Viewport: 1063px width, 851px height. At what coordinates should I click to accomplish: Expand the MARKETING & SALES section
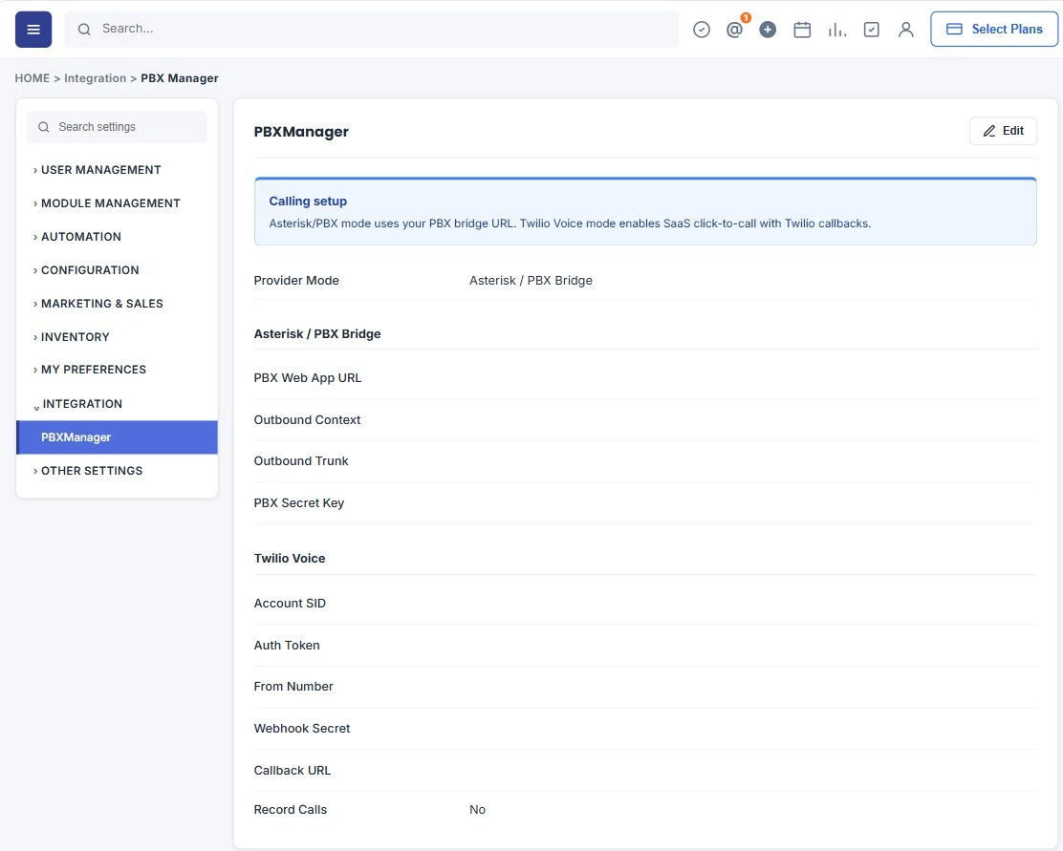click(101, 304)
